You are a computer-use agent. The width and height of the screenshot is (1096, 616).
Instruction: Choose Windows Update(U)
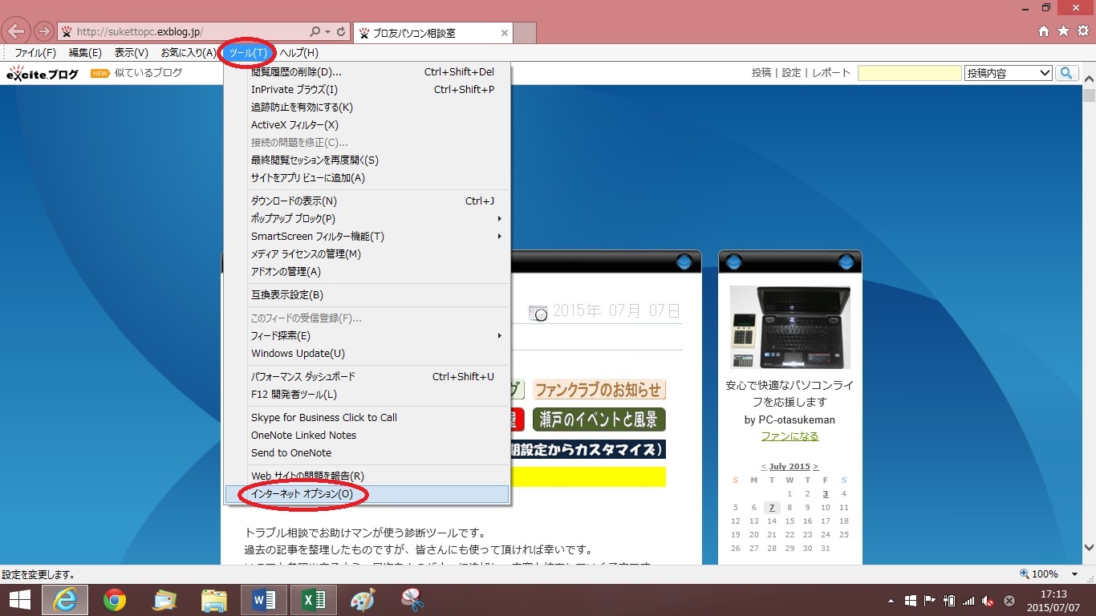coord(367,354)
